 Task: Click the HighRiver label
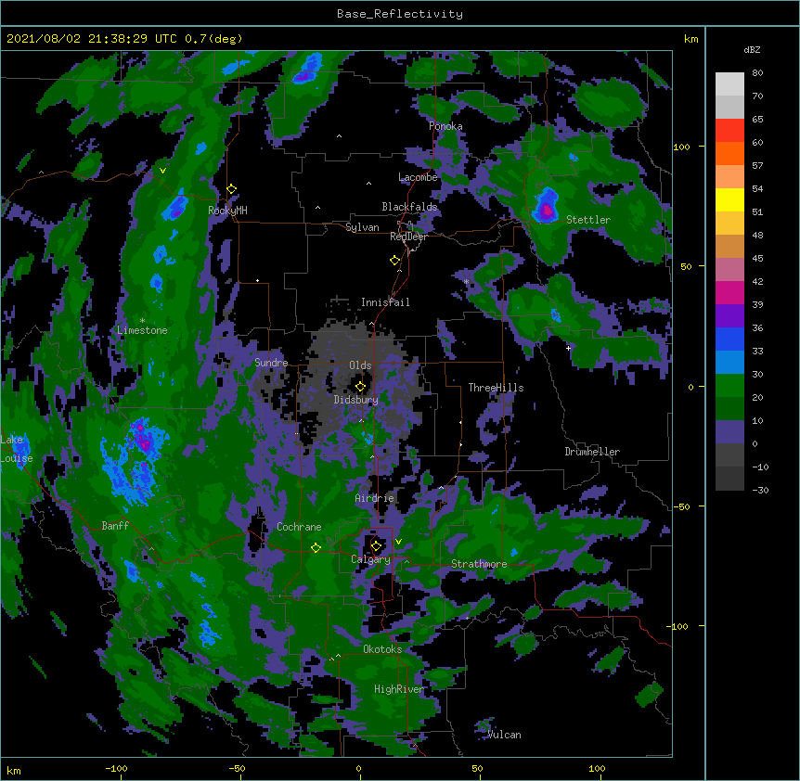(x=399, y=689)
